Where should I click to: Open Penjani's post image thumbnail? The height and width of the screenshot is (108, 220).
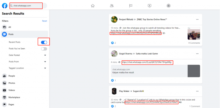(x=194, y=33)
